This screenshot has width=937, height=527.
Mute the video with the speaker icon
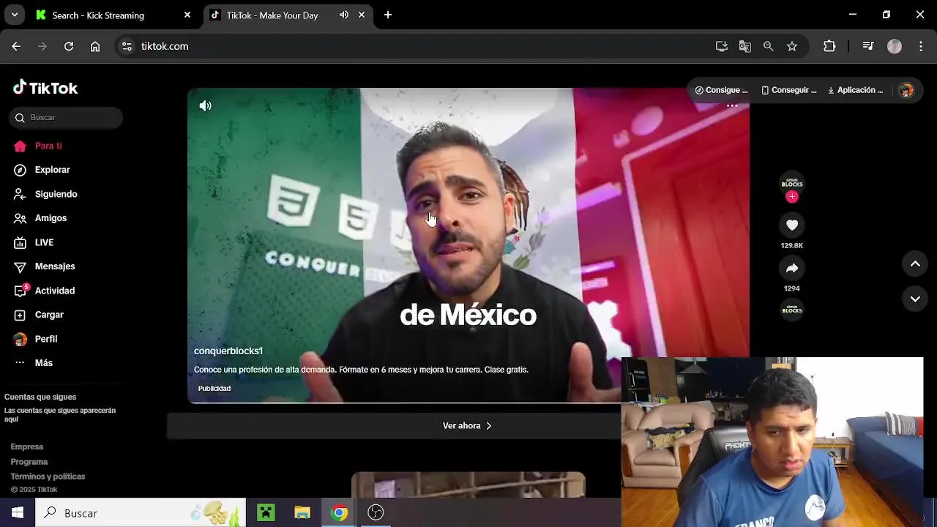(x=206, y=106)
